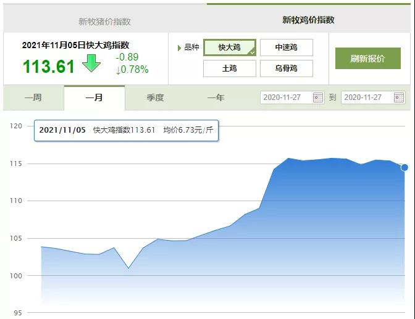The height and width of the screenshot is (319, 415).
Task: Show the 一年 time range
Action: click(x=216, y=97)
